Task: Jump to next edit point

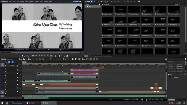Action: (59, 56)
